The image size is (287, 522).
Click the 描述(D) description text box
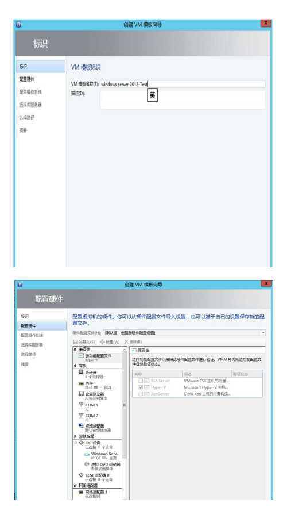[x=183, y=99]
